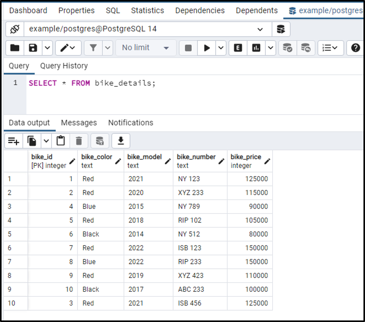Image resolution: width=365 pixels, height=322 pixels.
Task: Download query results with the download icon
Action: (121, 140)
